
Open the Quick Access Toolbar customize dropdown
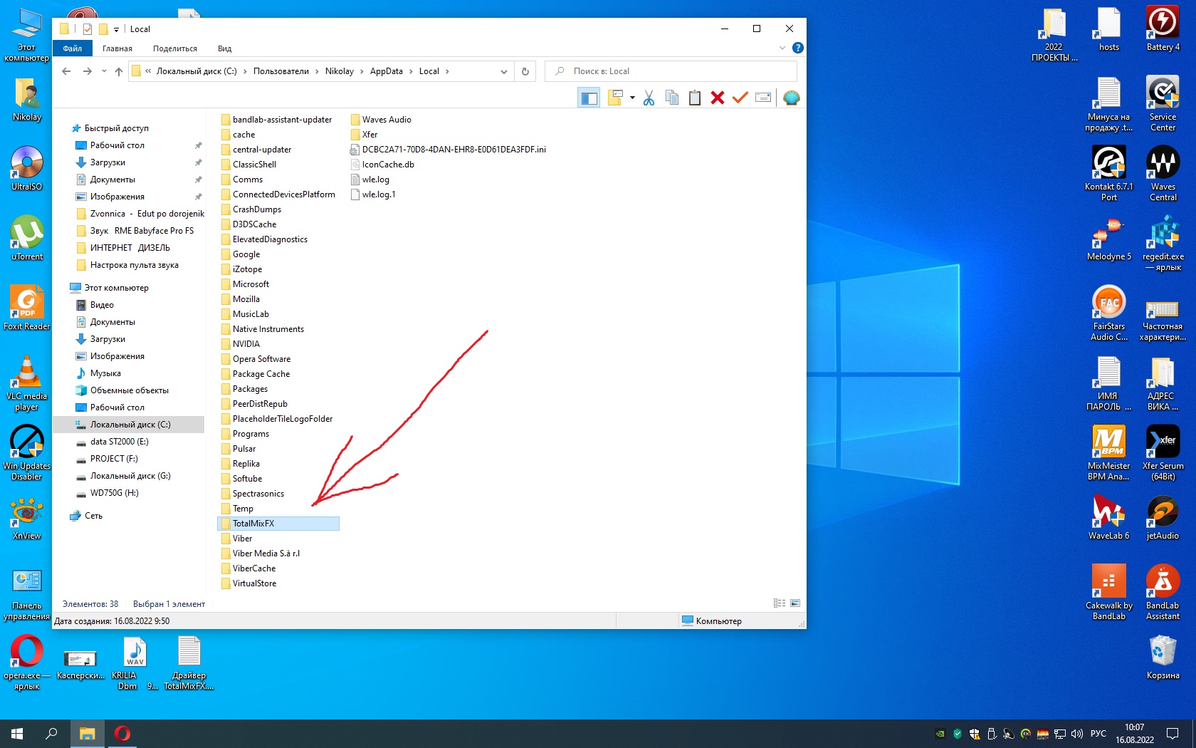[x=116, y=29]
